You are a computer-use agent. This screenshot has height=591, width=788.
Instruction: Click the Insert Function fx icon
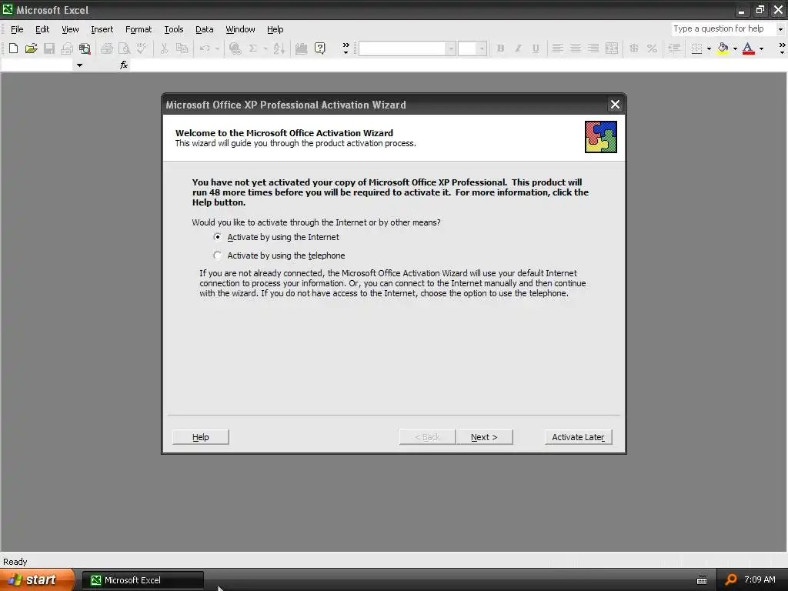[124, 65]
